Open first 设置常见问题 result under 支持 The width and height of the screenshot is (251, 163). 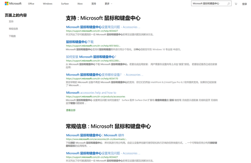pyautogui.click(x=103, y=27)
